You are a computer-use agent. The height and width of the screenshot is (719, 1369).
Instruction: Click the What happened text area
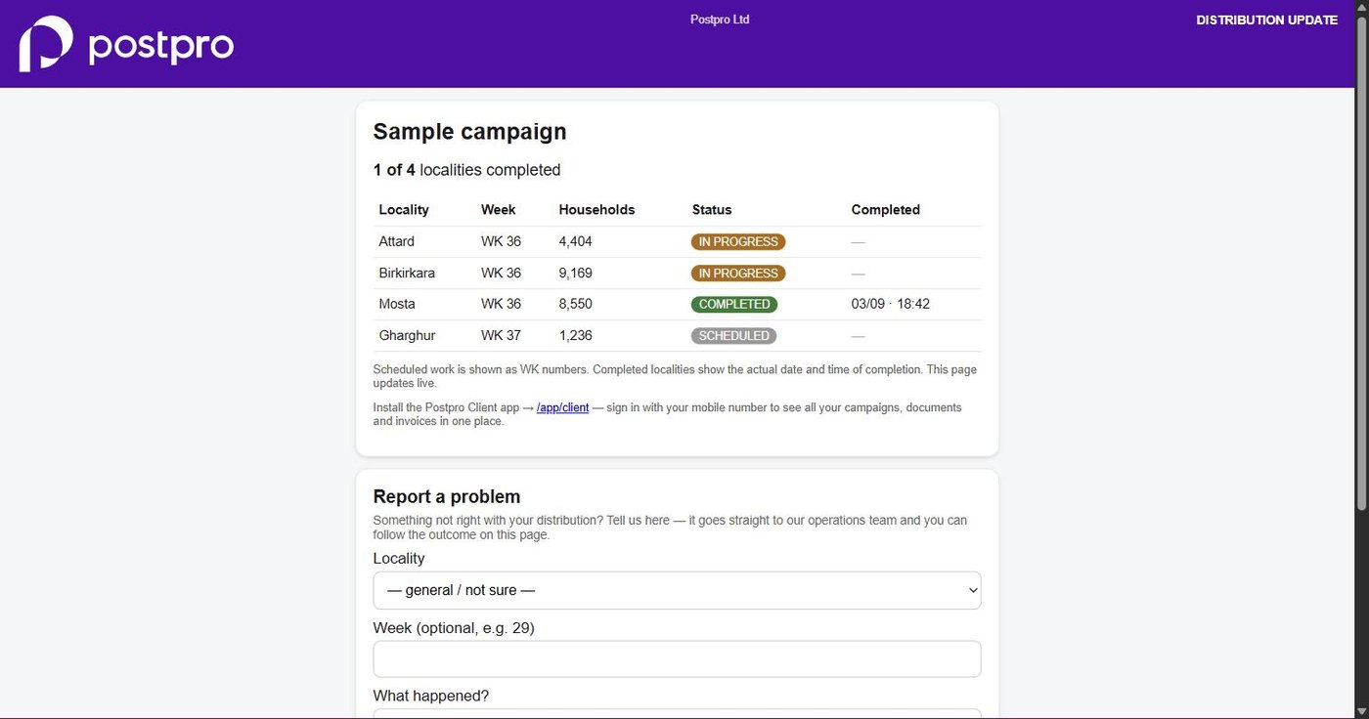click(677, 713)
